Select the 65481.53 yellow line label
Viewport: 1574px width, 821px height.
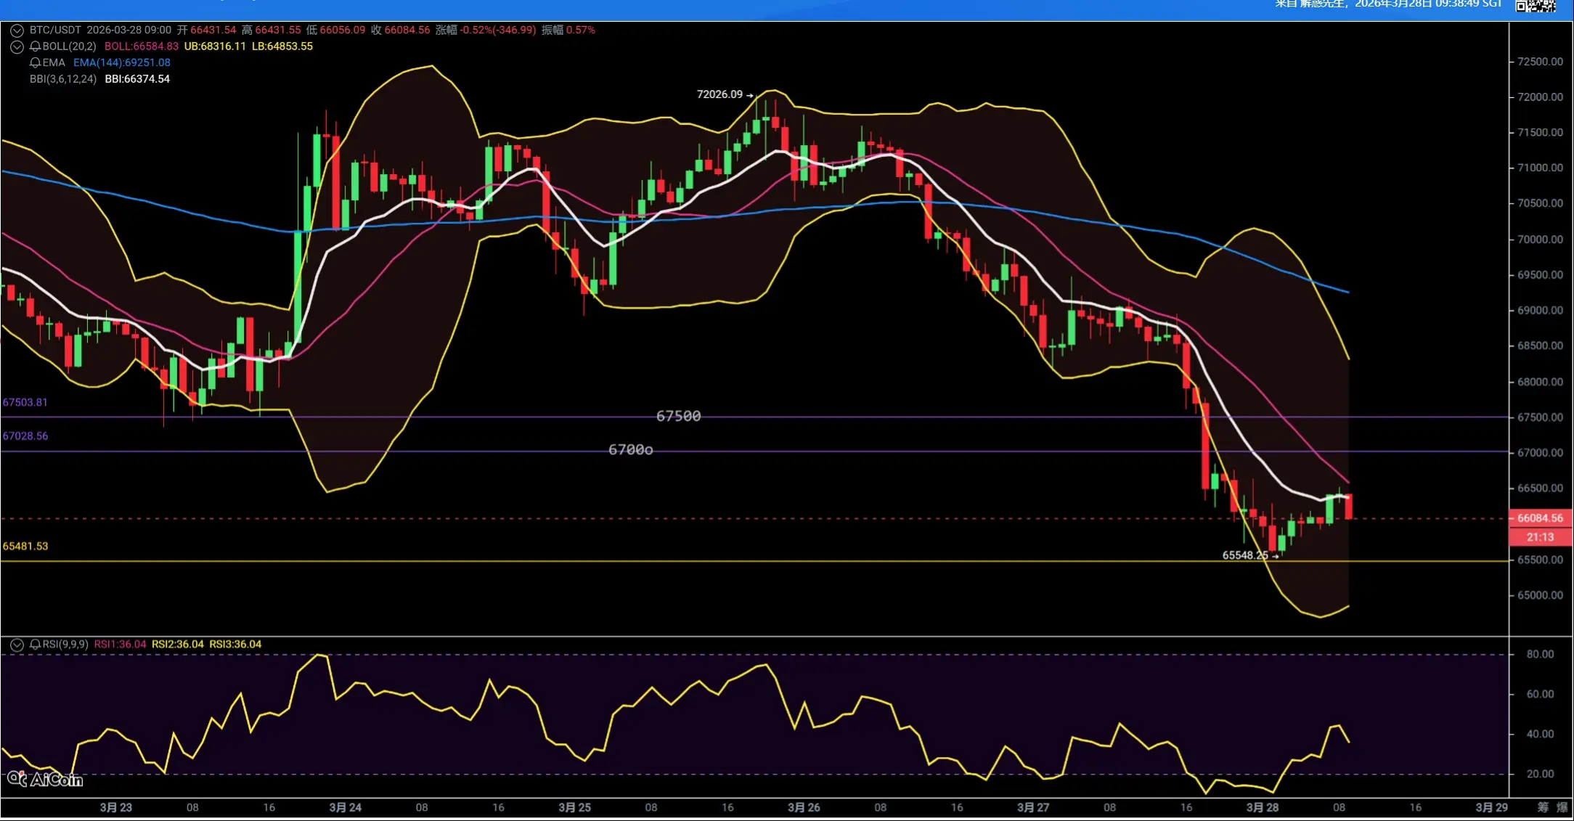coord(25,546)
